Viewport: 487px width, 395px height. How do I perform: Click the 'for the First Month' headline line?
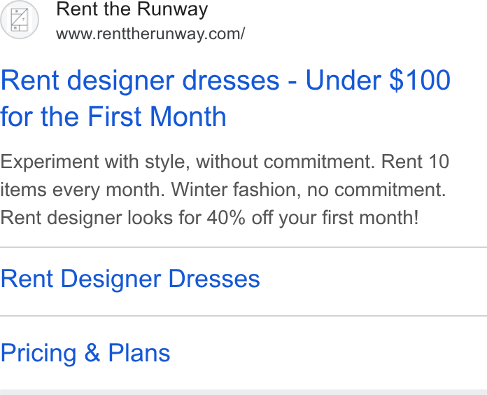[x=113, y=116]
